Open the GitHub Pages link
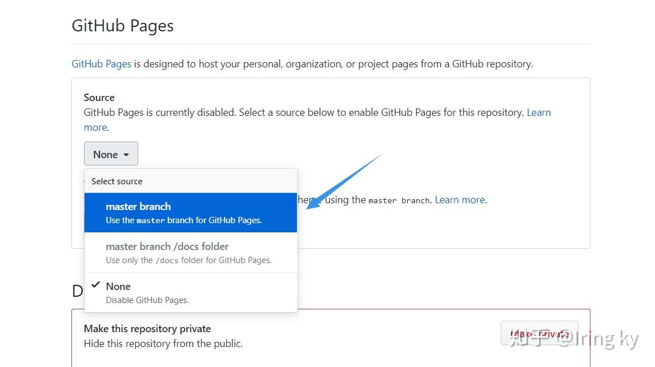This screenshot has width=655, height=367. click(x=101, y=63)
